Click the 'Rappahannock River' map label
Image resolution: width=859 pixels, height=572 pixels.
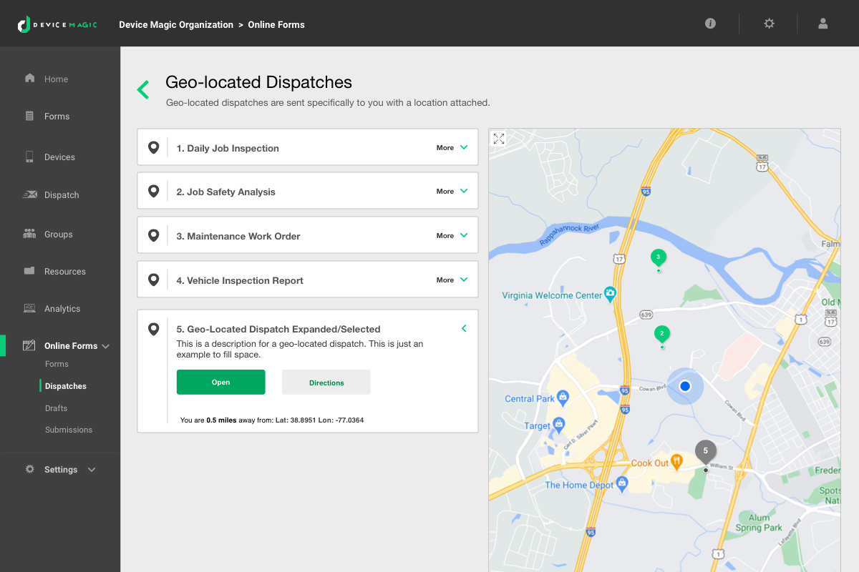[570, 236]
